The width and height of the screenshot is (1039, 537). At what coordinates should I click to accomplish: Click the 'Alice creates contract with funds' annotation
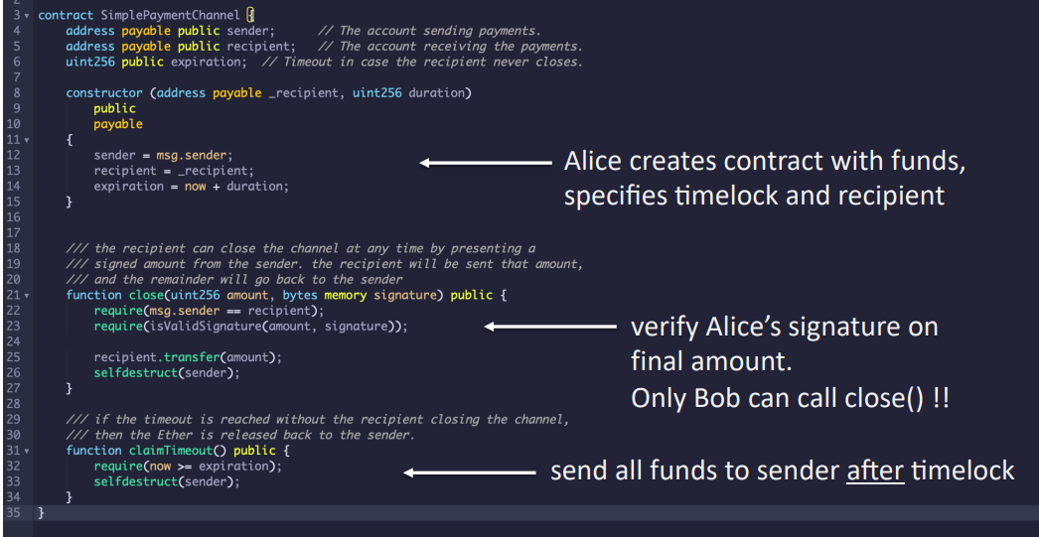[x=764, y=161]
